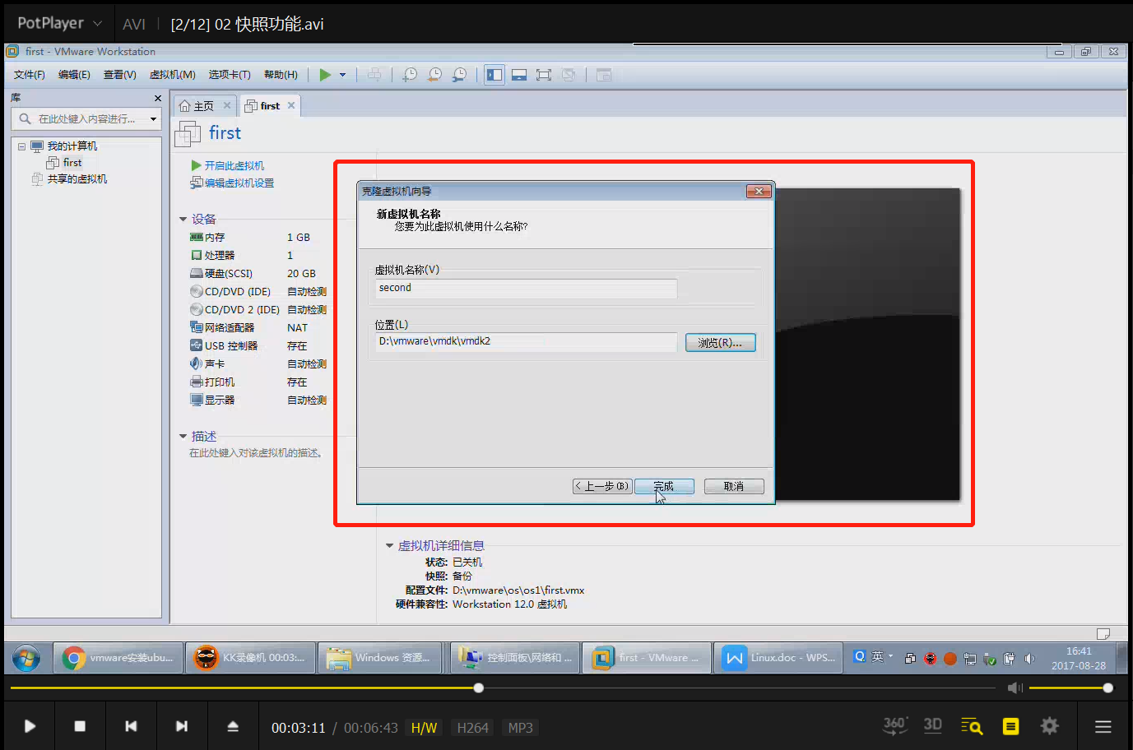This screenshot has height=750, width=1133.
Task: Click the console view icon at toolbar end
Action: (x=604, y=75)
